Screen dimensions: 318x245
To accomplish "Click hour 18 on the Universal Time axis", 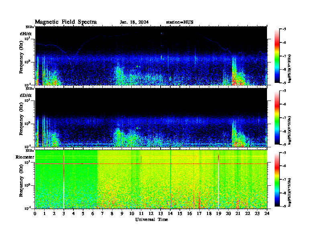I will point(209,213).
